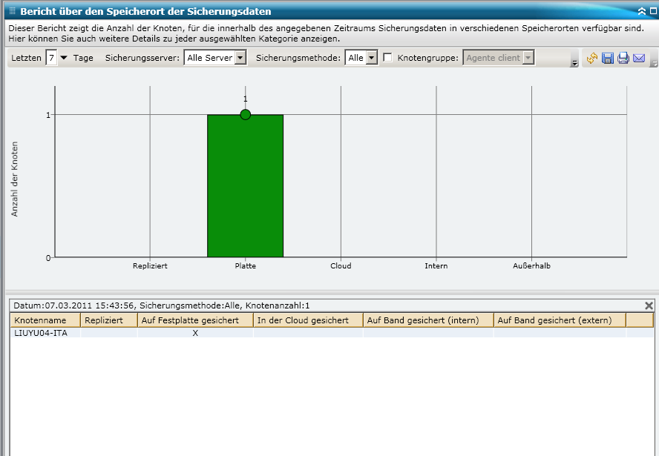The image size is (659, 456).
Task: Click the Datum summary line above table
Action: (161, 305)
